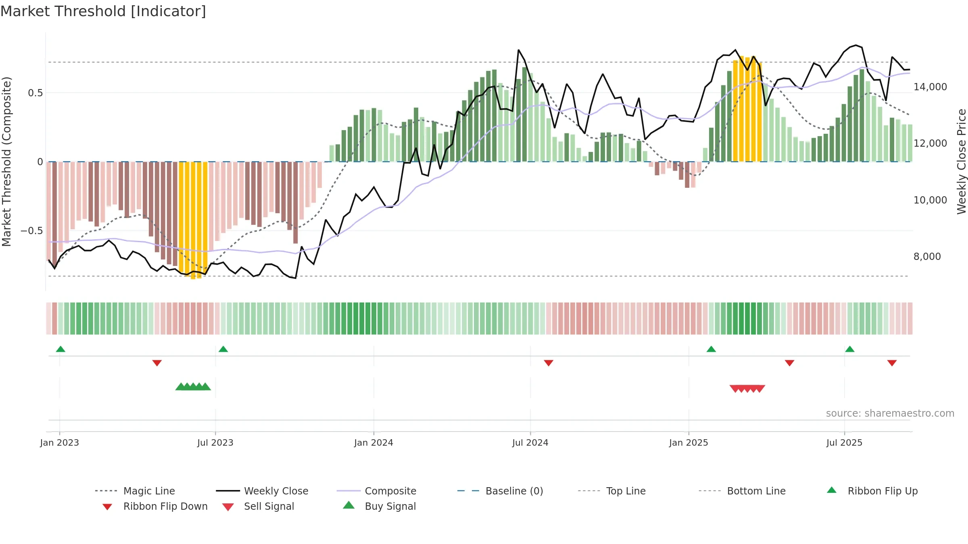Click the 10,000 price axis label
968x544 pixels.
[930, 200]
